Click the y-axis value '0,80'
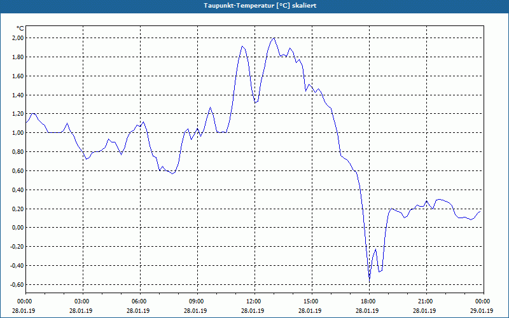509x318 pixels. (18, 152)
